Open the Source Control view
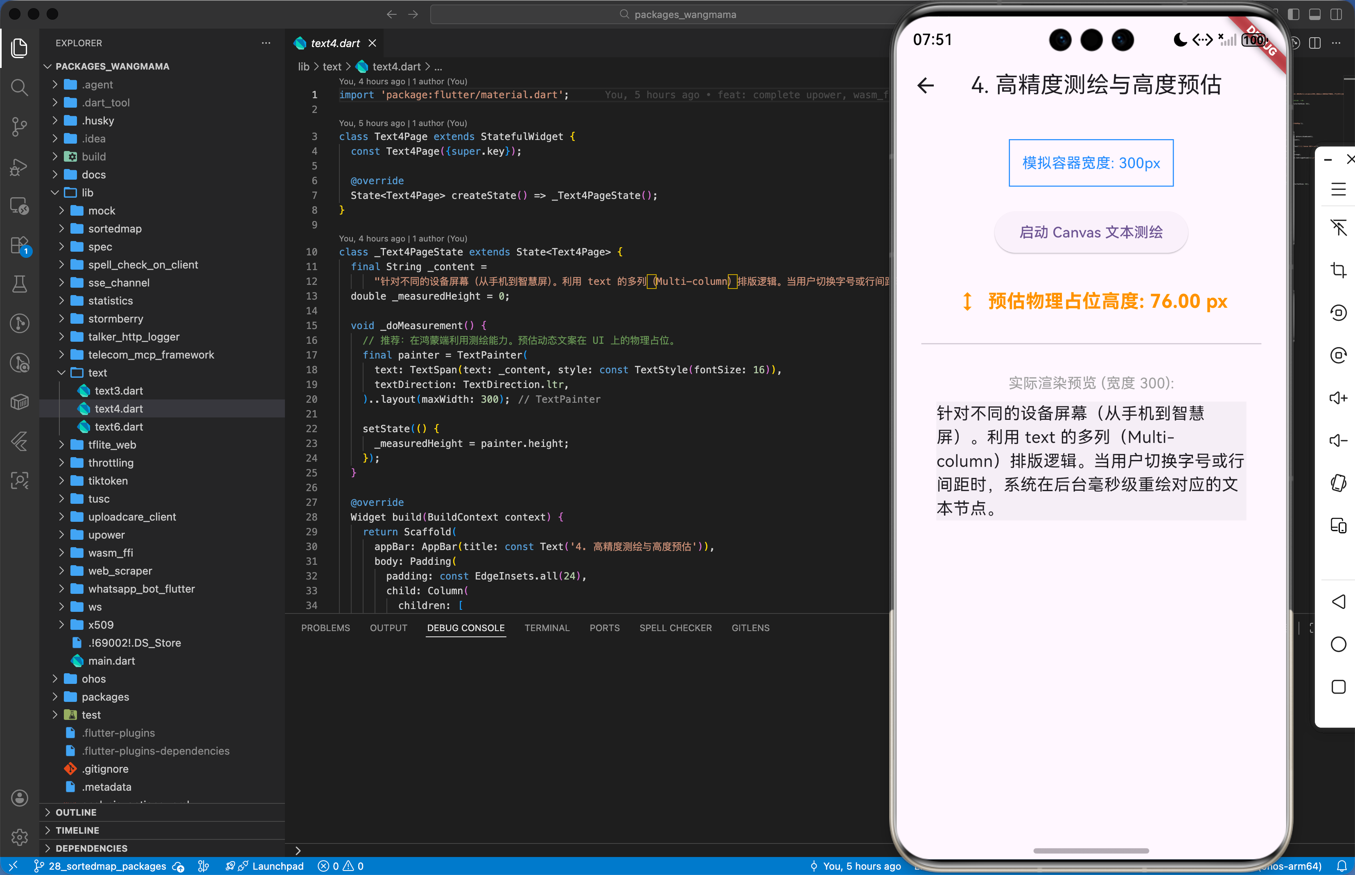This screenshot has height=875, width=1355. click(x=19, y=127)
